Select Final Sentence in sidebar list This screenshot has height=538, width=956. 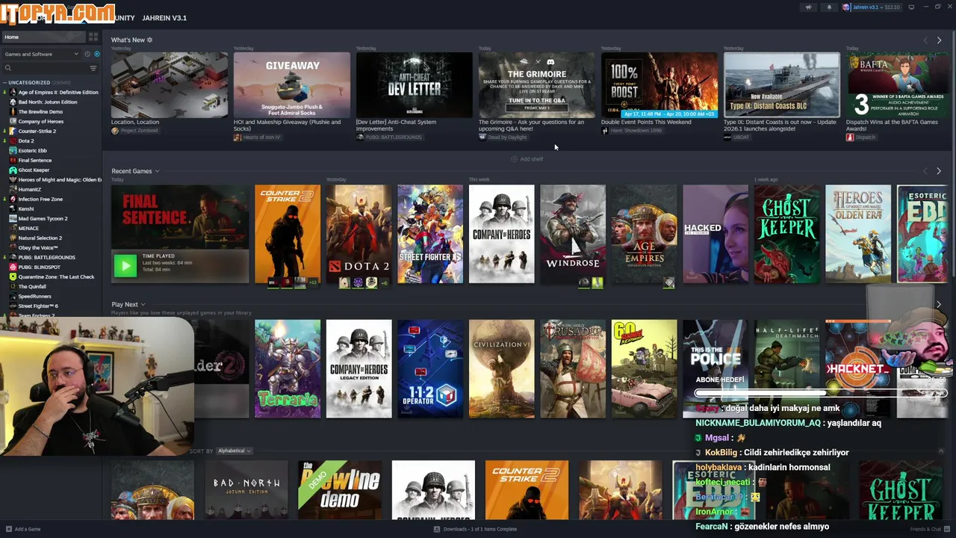35,161
